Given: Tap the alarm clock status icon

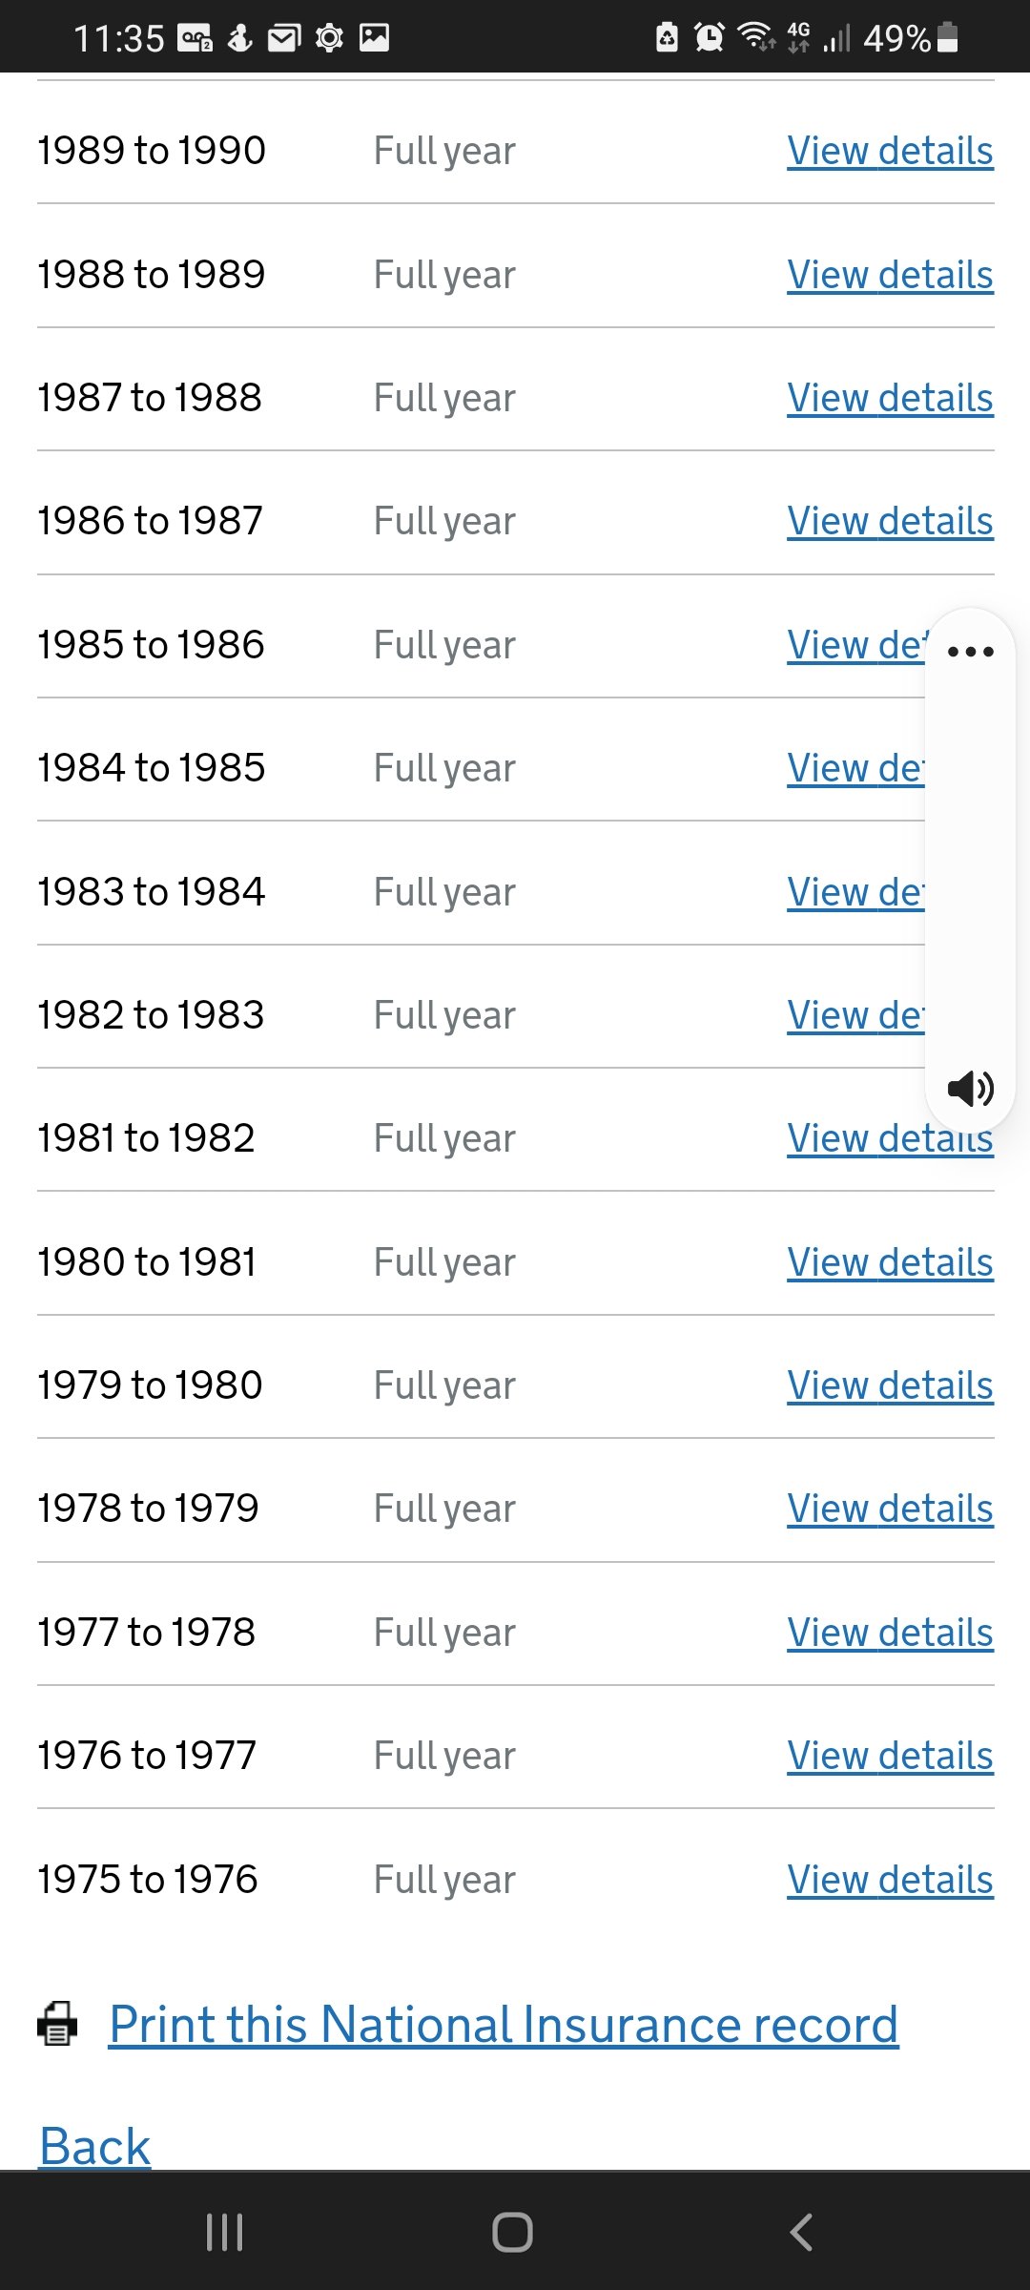Looking at the screenshot, I should [709, 37].
